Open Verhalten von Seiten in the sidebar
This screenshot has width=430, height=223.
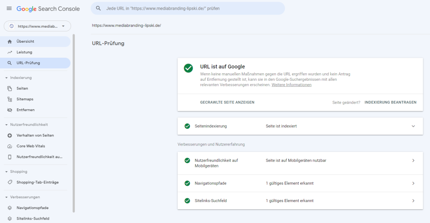35,135
